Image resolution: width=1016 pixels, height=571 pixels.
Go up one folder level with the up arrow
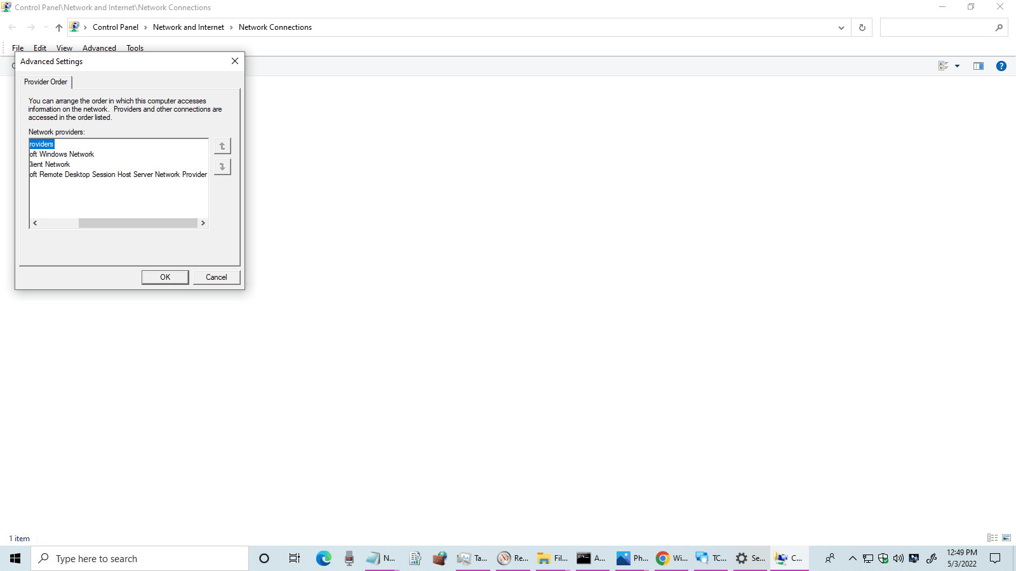pos(59,27)
